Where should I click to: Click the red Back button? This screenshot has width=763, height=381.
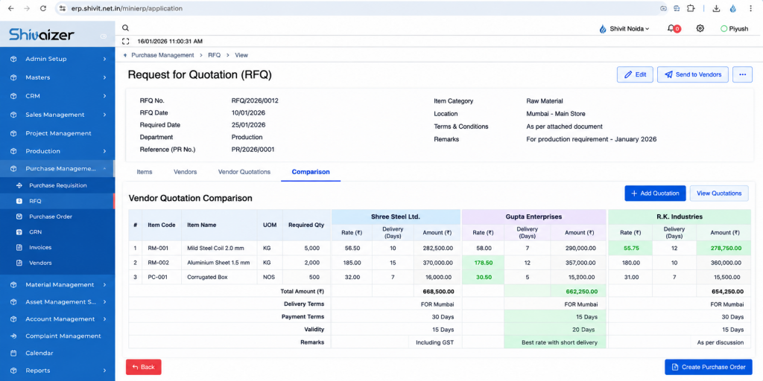pyautogui.click(x=144, y=367)
